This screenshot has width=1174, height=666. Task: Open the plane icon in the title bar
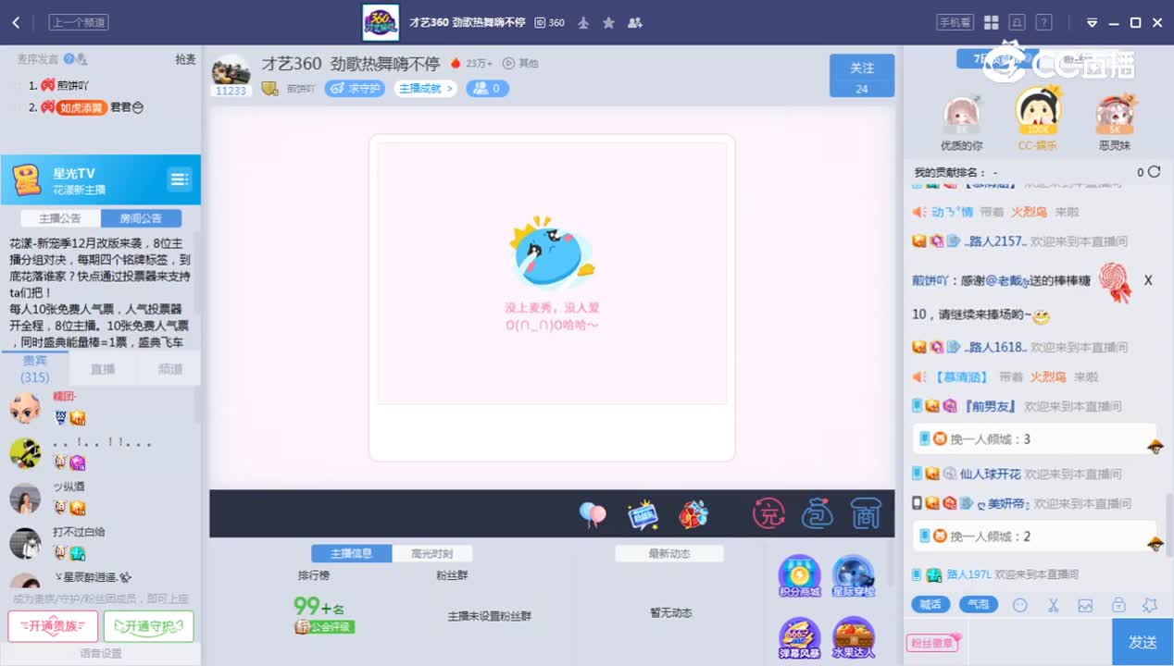pyautogui.click(x=583, y=22)
